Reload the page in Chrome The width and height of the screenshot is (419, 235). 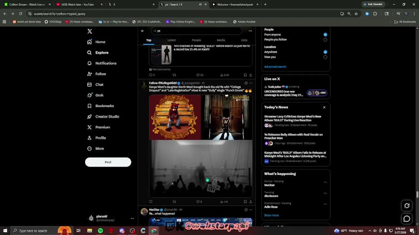(20, 14)
